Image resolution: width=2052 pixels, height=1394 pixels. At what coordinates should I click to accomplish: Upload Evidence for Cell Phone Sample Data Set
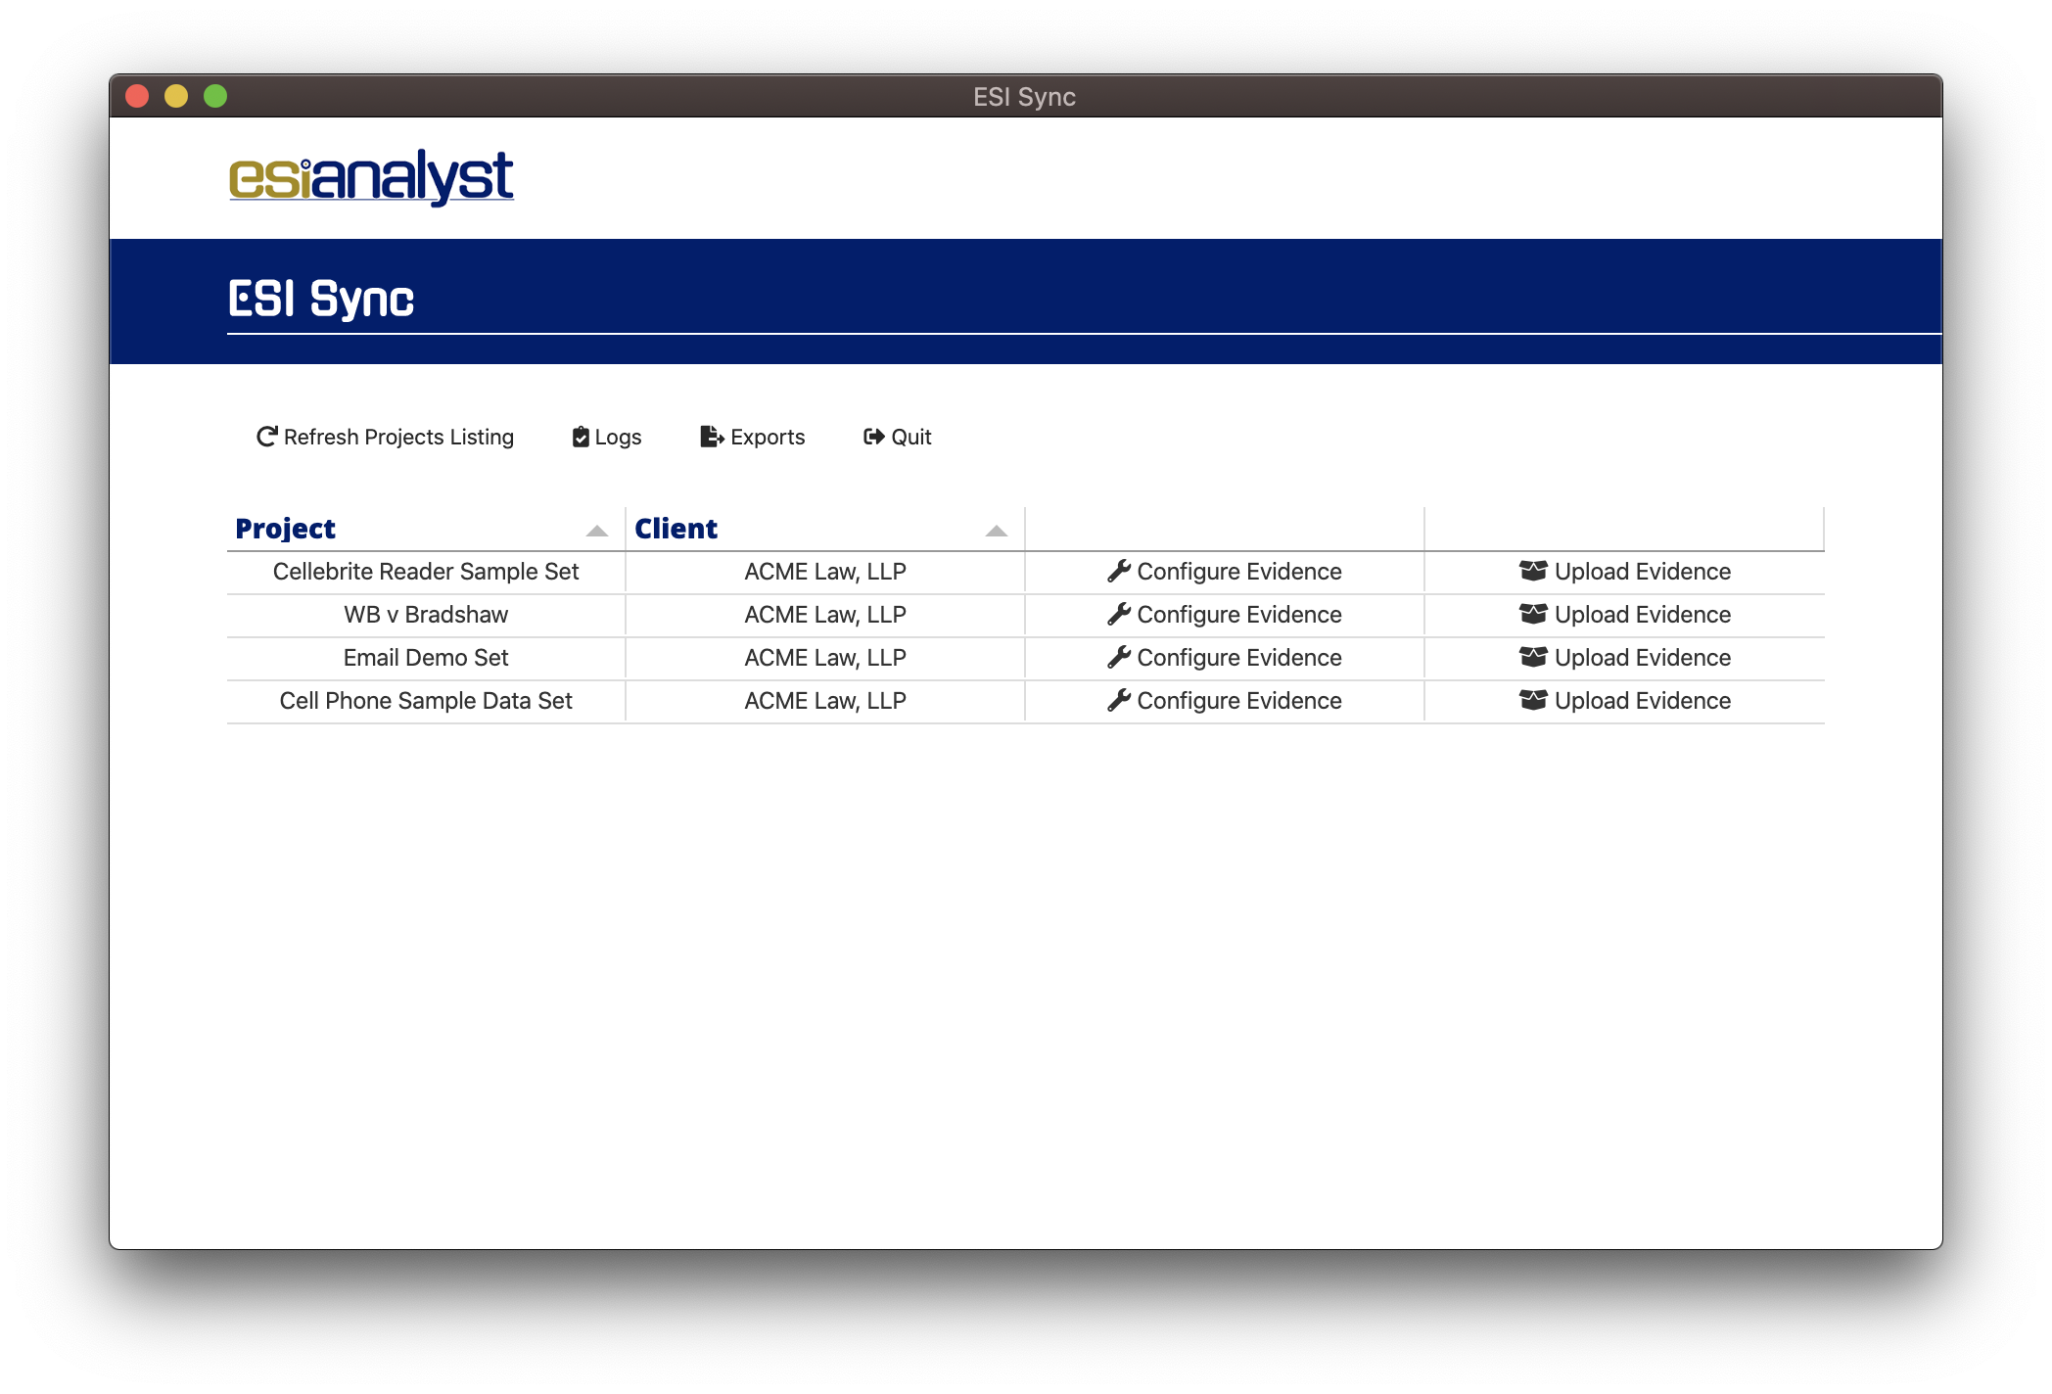(x=1625, y=701)
